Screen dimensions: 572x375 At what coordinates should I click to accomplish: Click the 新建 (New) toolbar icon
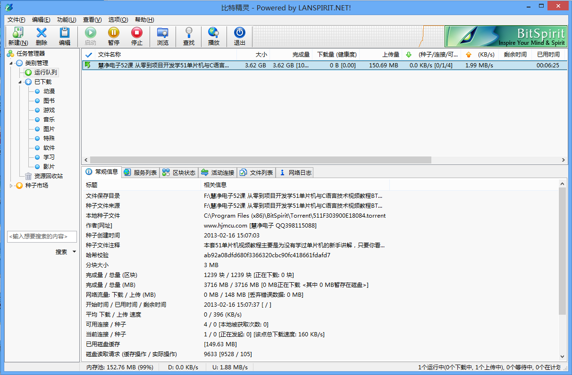point(18,33)
